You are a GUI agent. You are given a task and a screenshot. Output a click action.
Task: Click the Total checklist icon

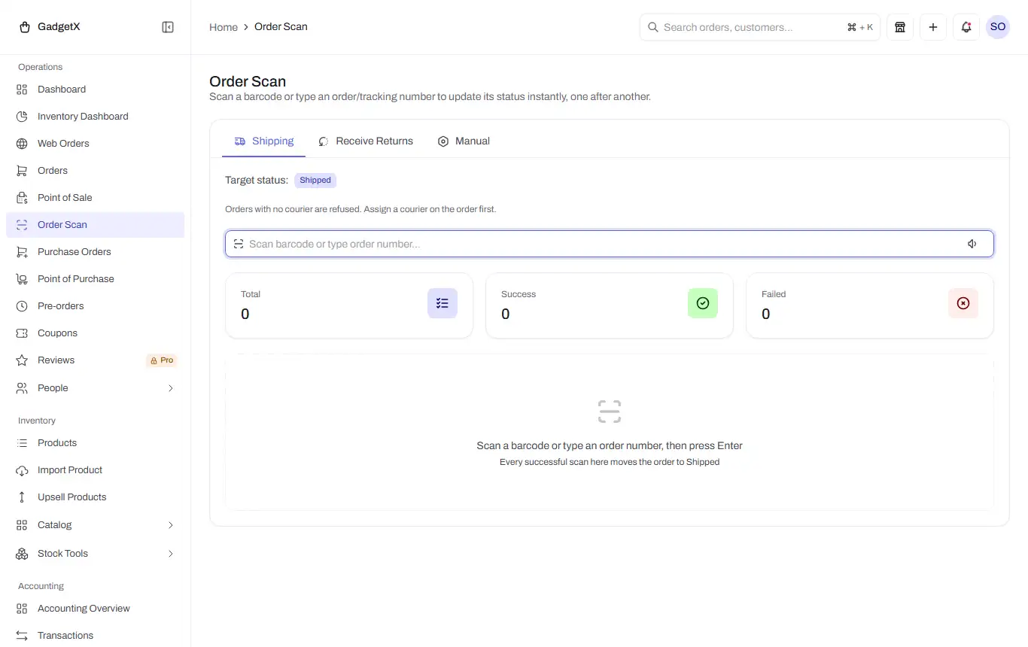coord(443,303)
